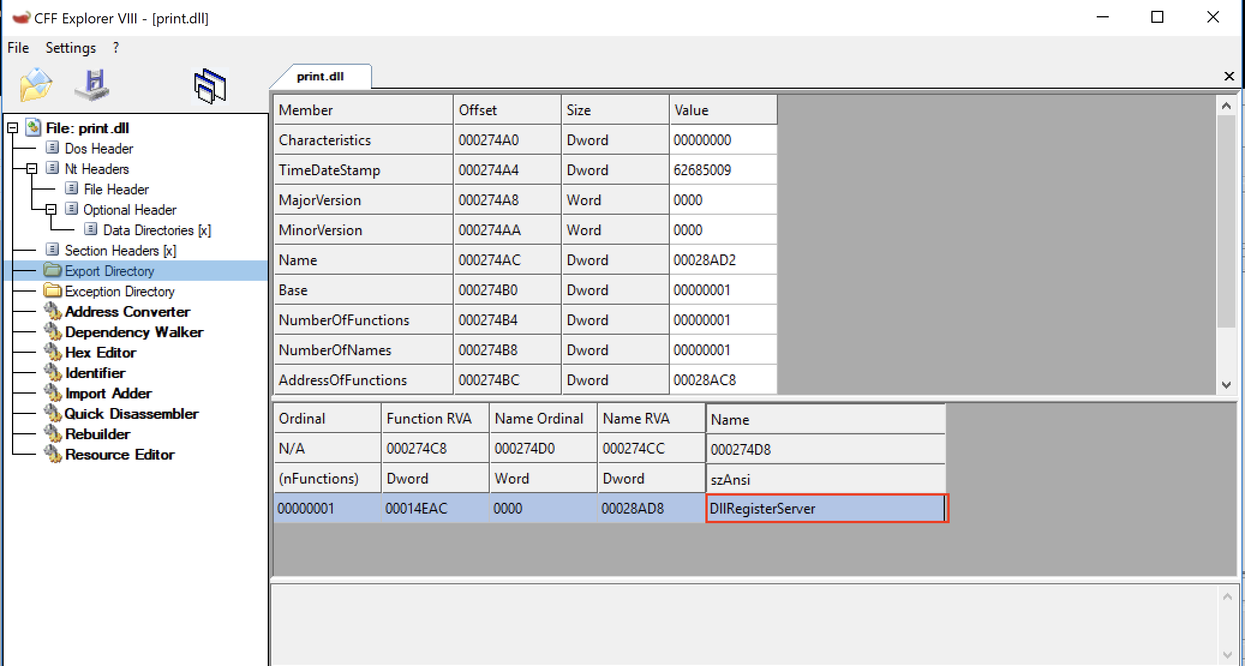
Task: Click the Characteristics member cell
Action: click(x=363, y=140)
